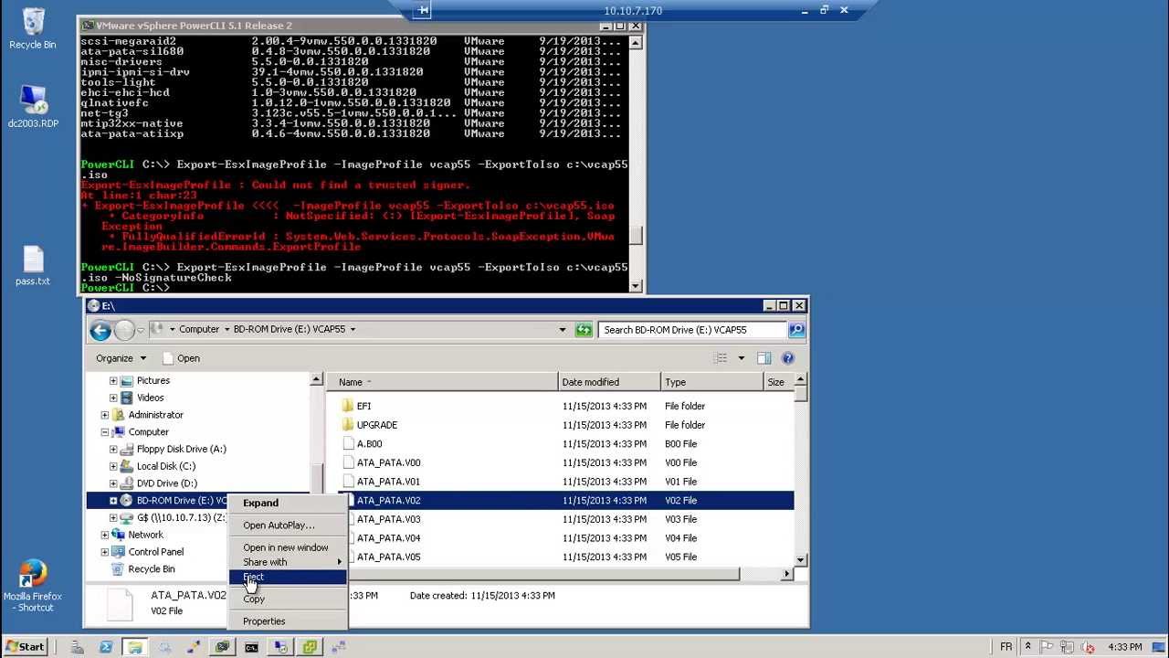This screenshot has width=1169, height=658.
Task: Open Windows Explorer taskbar button
Action: pos(135,647)
